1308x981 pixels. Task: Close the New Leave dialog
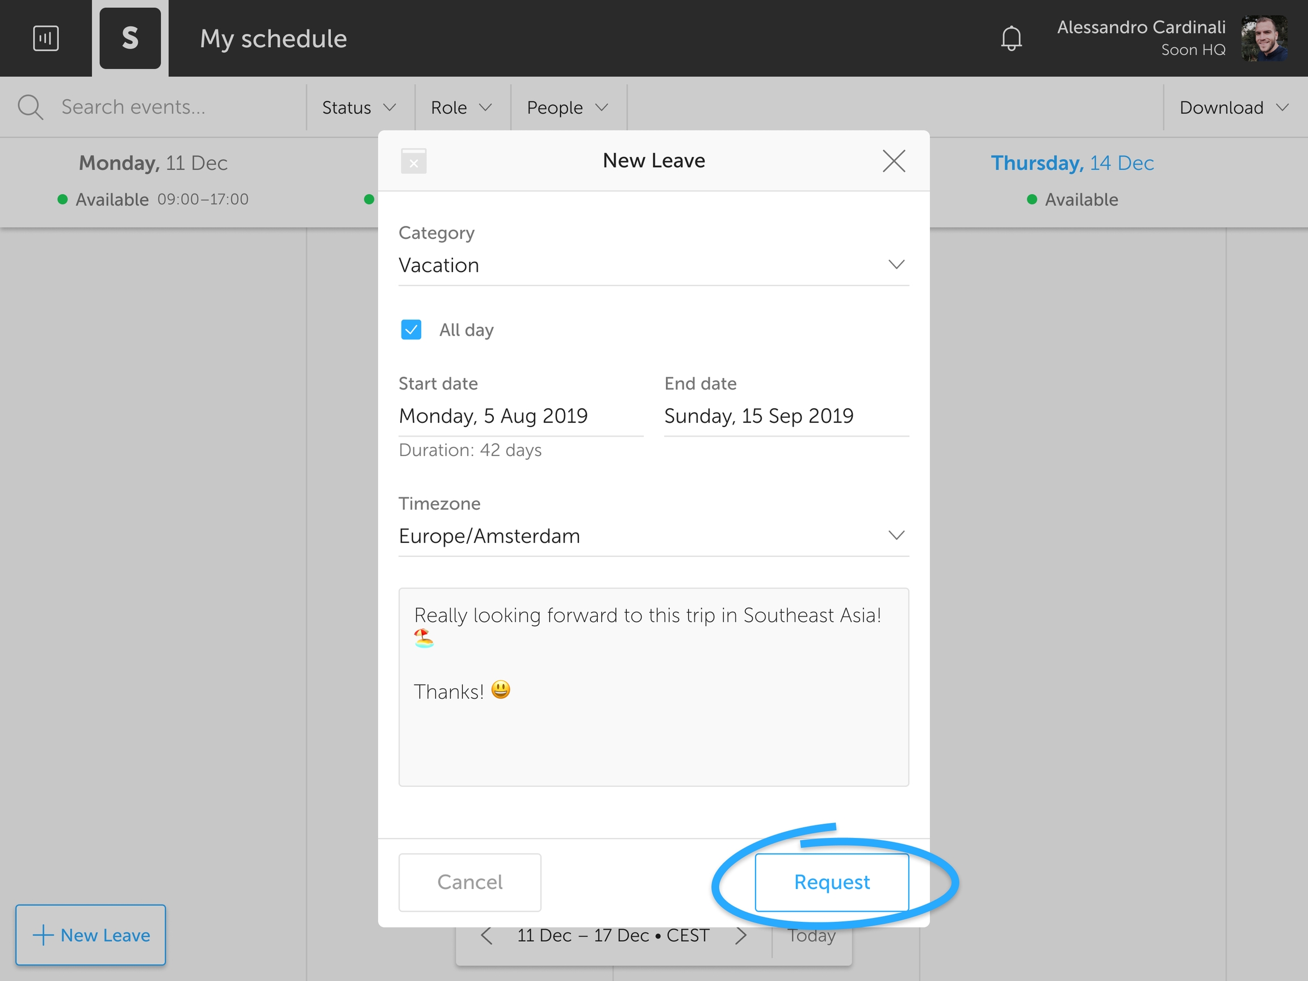[894, 161]
